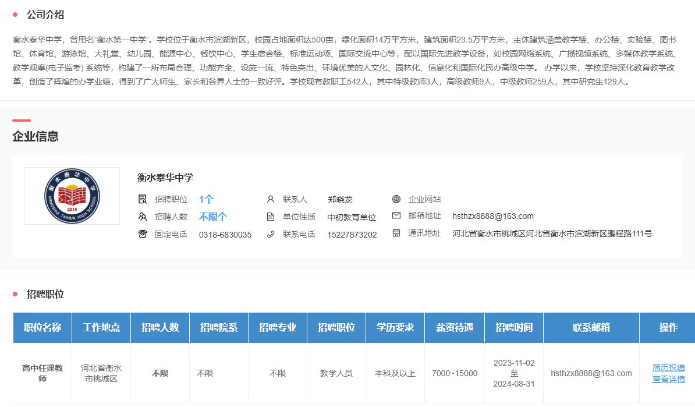Click the 固定电话 telephone icon
Image resolution: width=695 pixels, height=407 pixels.
[x=143, y=234]
